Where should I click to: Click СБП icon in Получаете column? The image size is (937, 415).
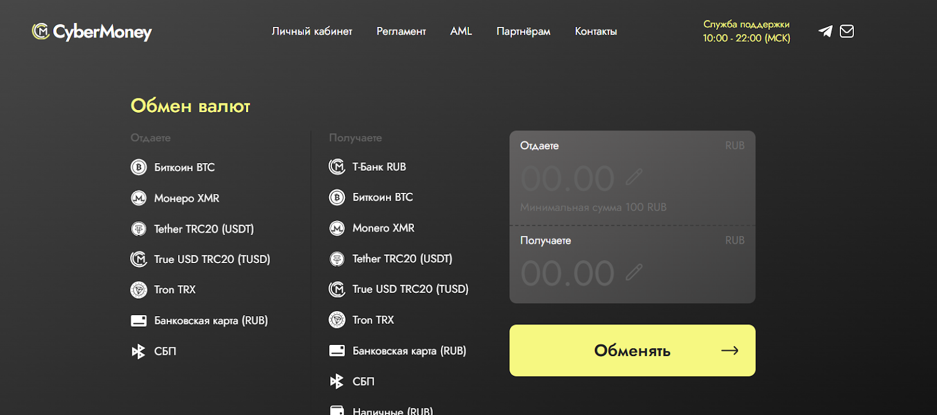(337, 381)
